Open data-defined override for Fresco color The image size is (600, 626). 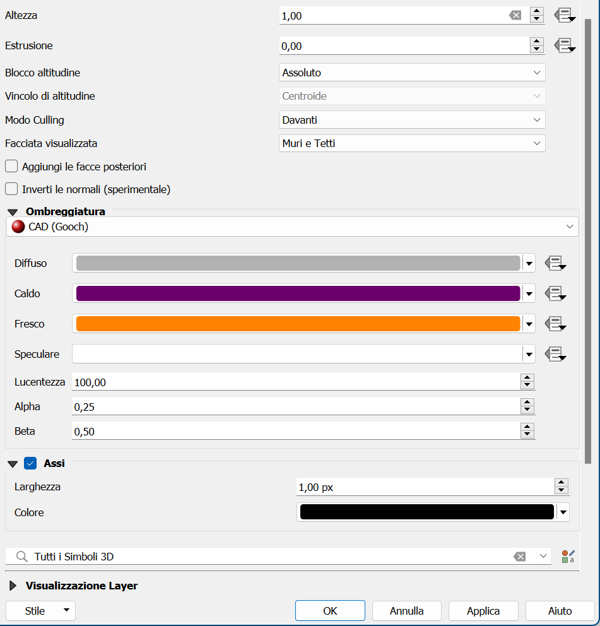pos(555,323)
